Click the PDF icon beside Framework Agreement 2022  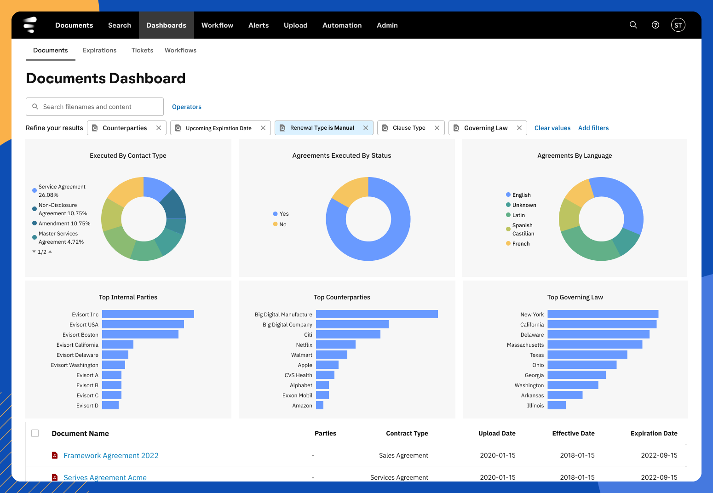tap(55, 455)
